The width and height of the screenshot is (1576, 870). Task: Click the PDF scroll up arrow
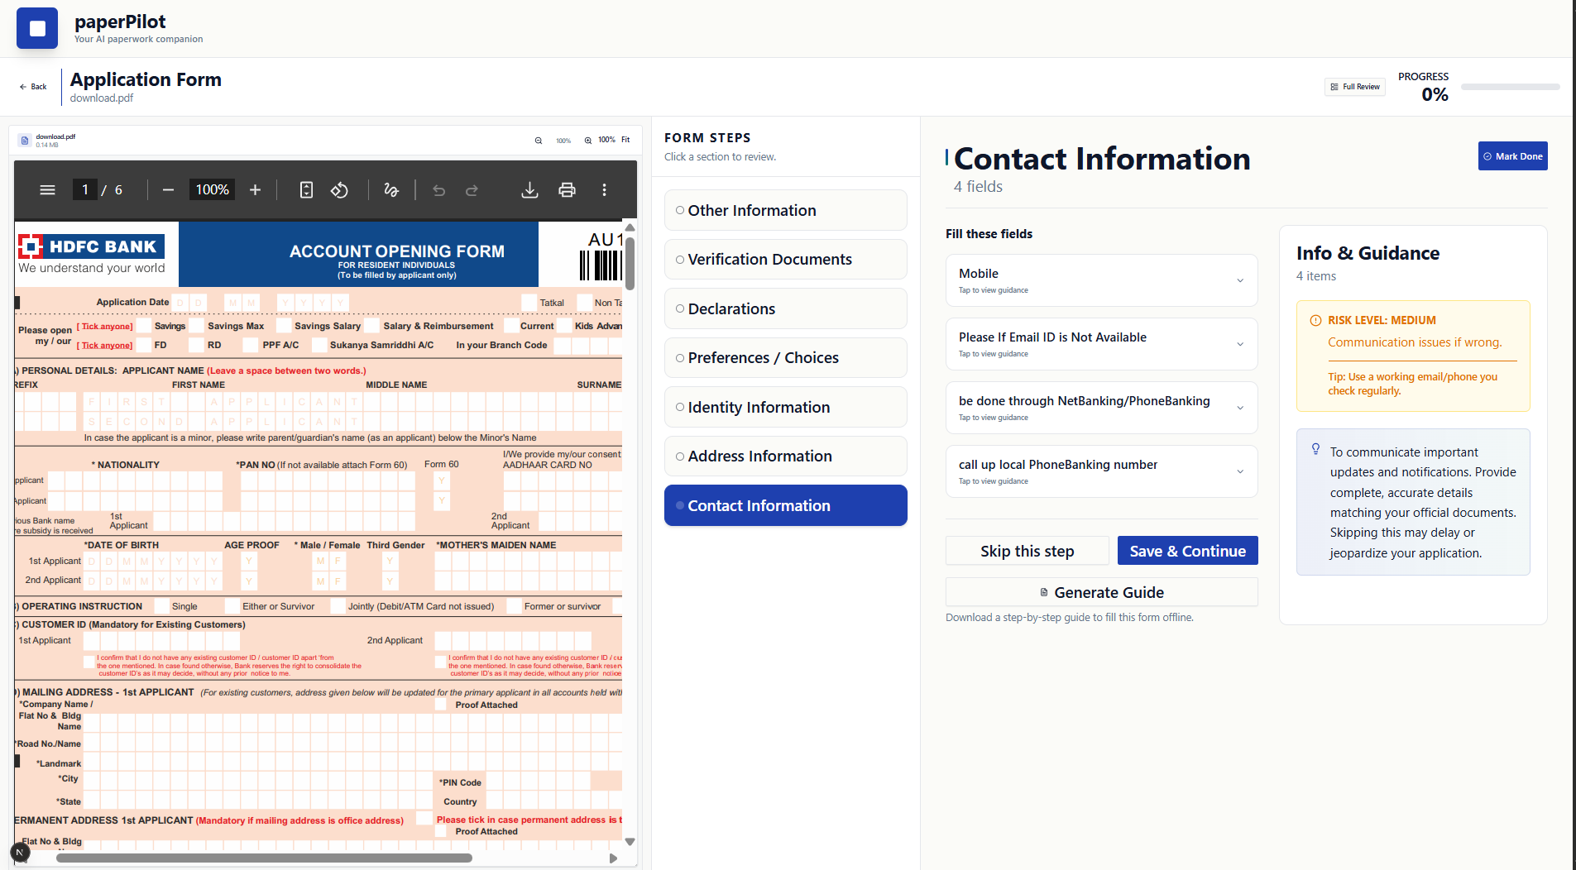[x=630, y=227]
